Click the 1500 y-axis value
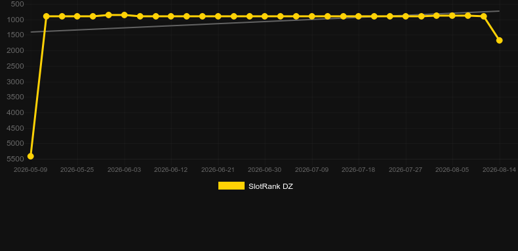 click(x=16, y=35)
